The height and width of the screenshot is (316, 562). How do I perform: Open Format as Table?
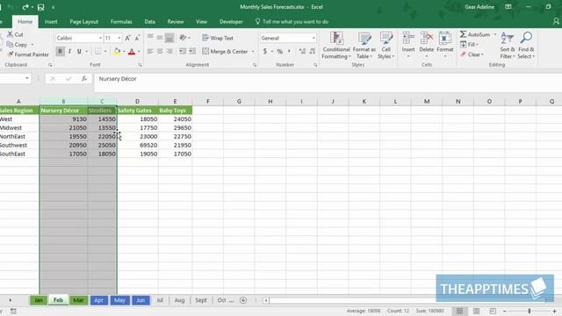[x=364, y=46]
